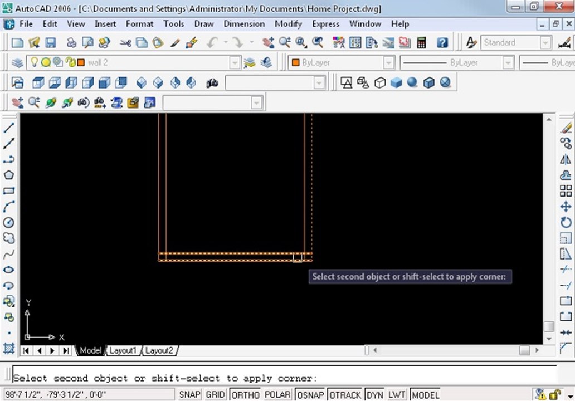Select the Revision Cloud tool
This screenshot has height=401, width=575.
coord(9,238)
